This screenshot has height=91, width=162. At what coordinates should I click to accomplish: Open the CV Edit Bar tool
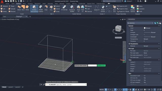pos(64,8)
